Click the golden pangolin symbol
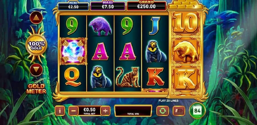257x125 pixels. coord(186,51)
